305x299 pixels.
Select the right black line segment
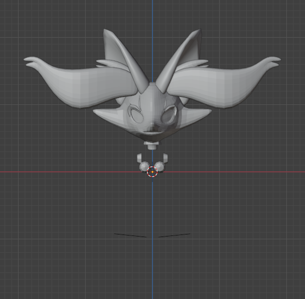point(174,235)
